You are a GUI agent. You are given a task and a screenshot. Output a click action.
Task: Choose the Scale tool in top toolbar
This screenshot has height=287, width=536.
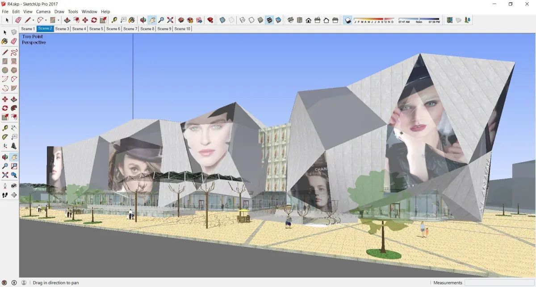103,20
